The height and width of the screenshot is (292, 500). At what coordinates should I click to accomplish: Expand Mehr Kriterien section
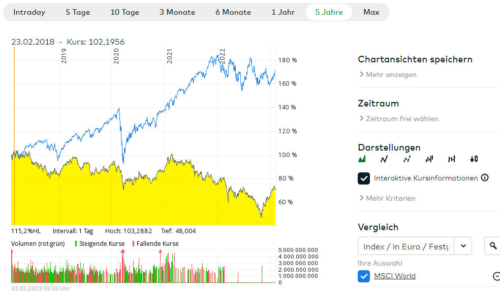tap(387, 198)
